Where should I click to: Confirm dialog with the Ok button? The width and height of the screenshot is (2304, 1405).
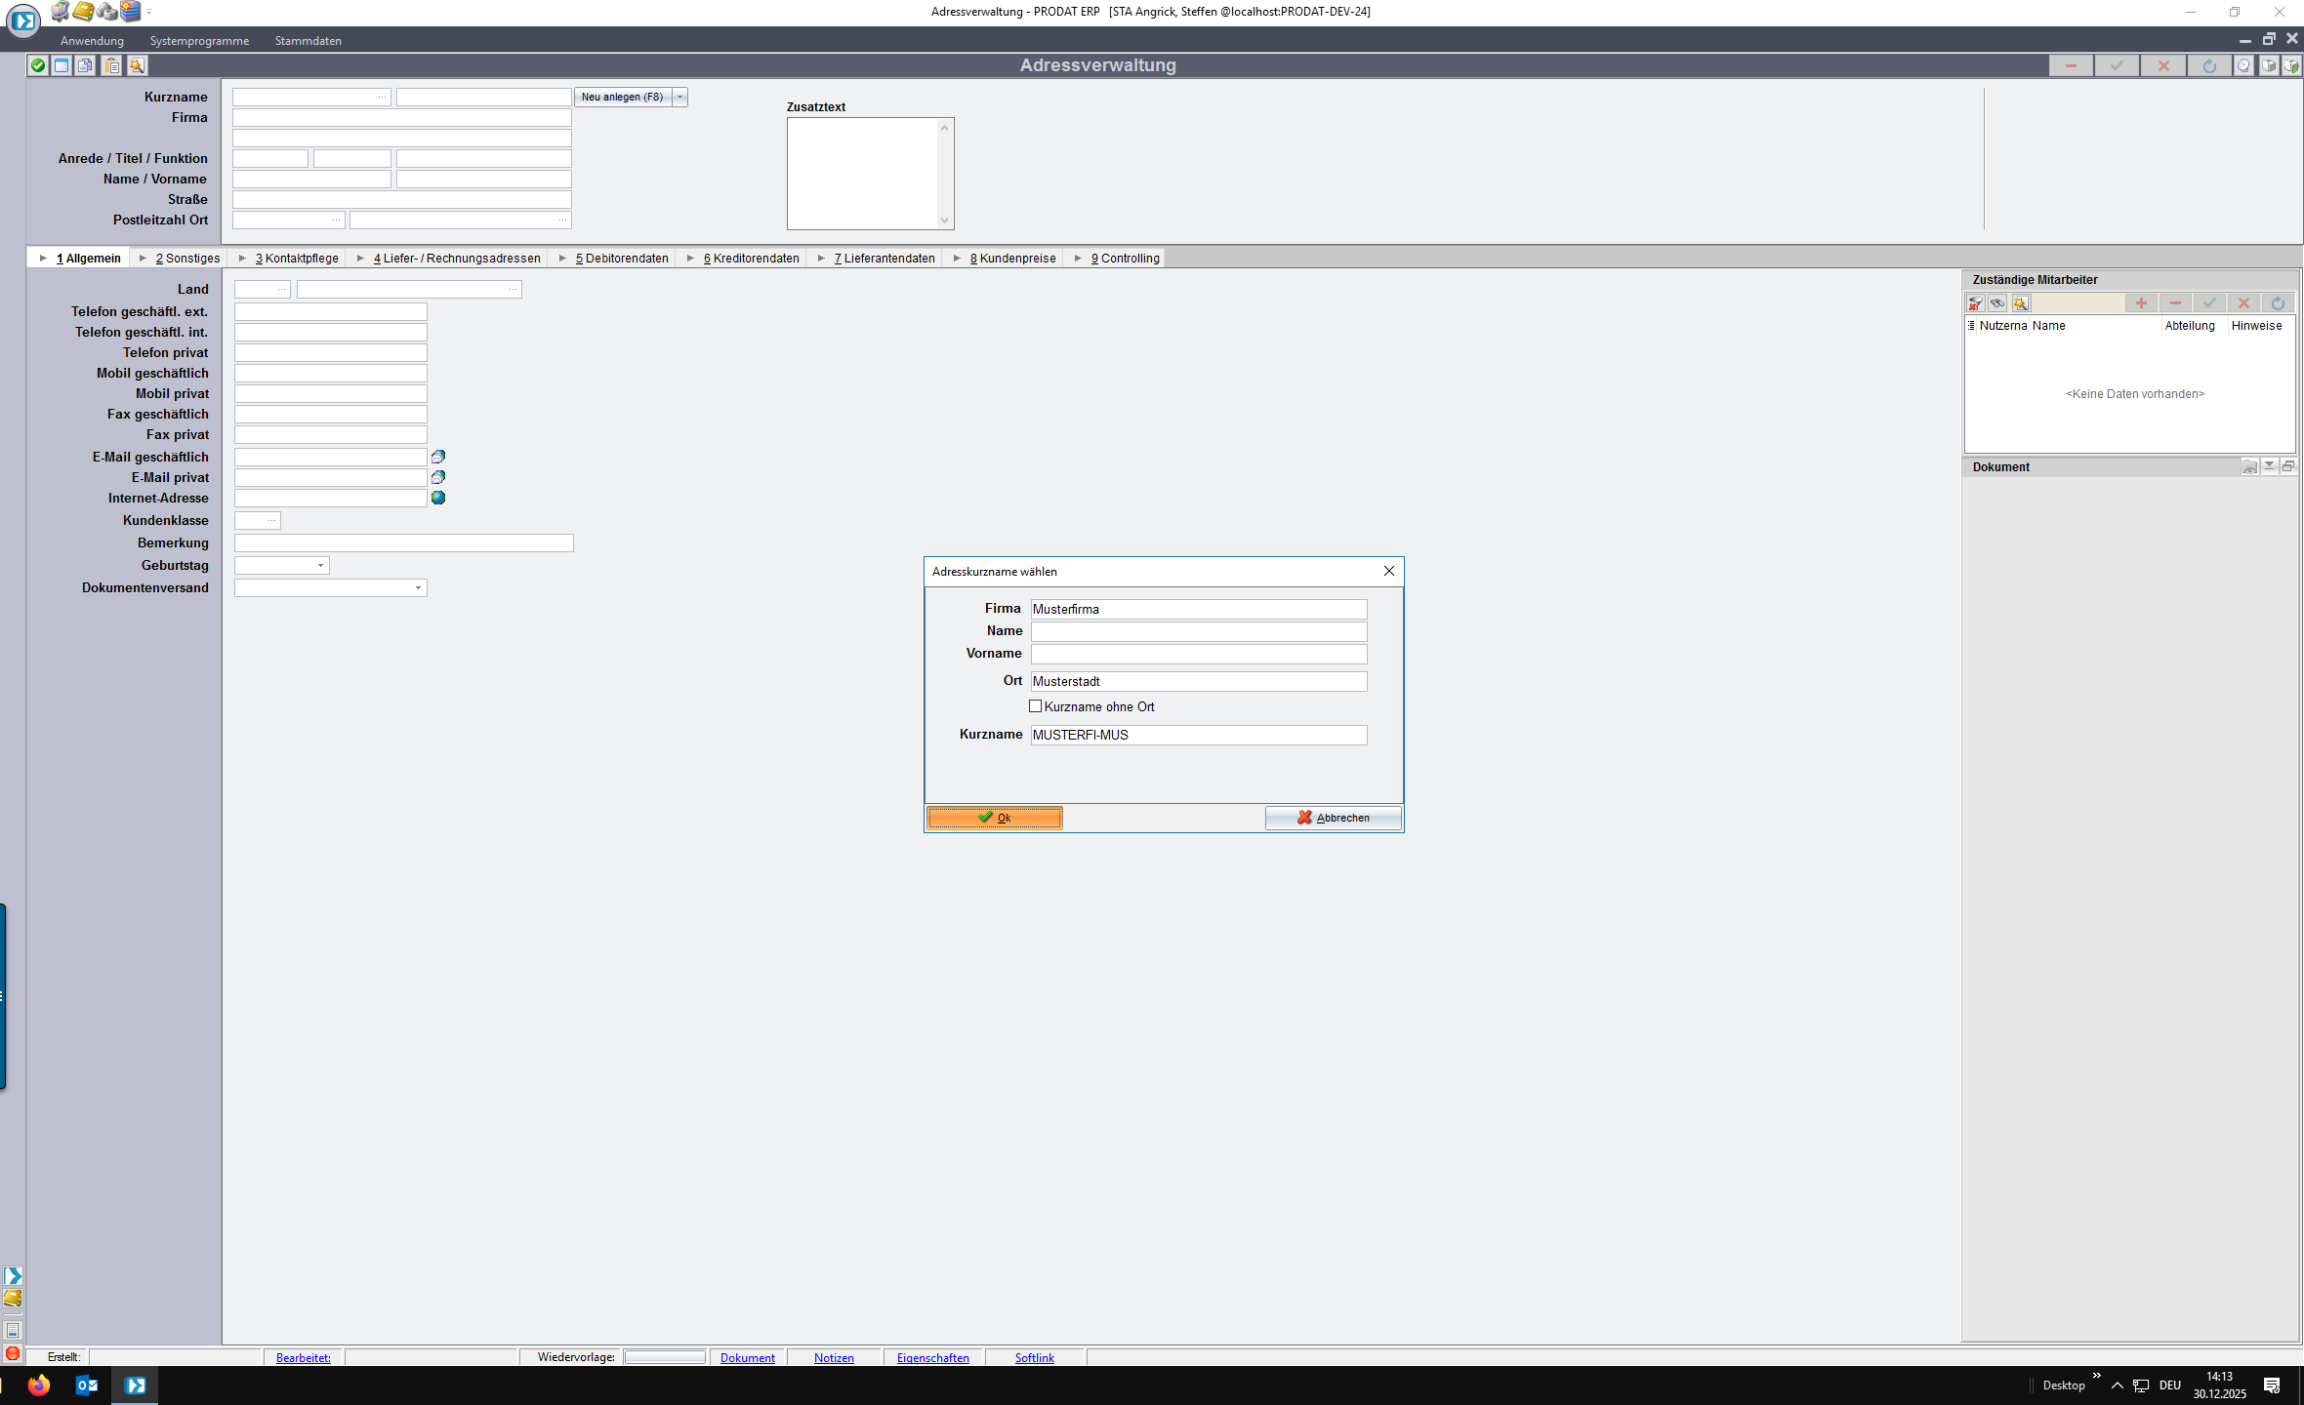tap(994, 818)
